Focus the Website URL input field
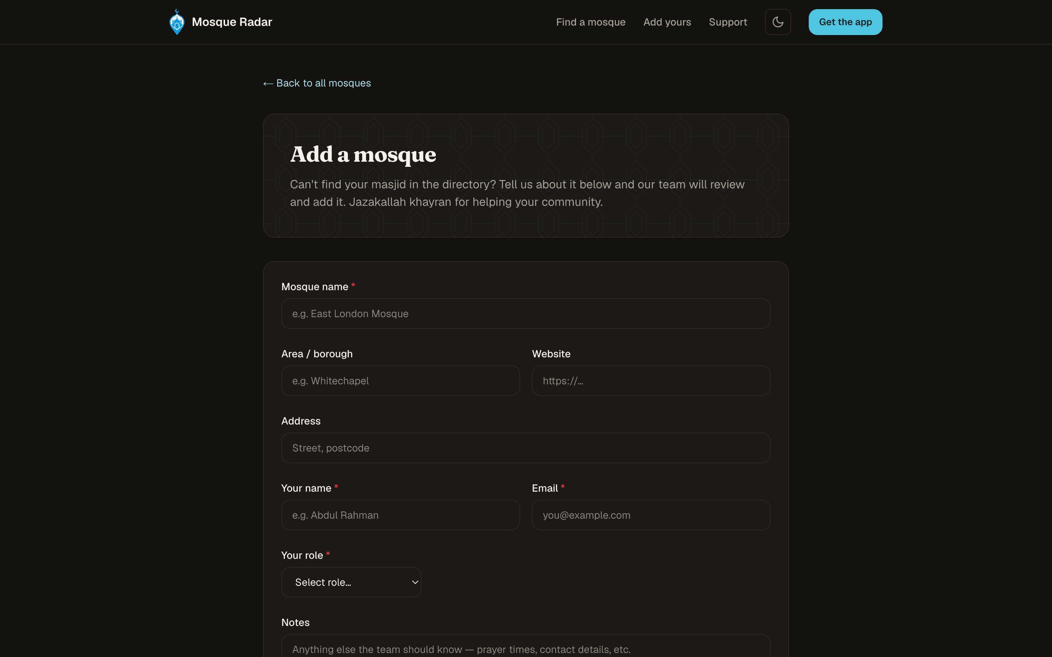This screenshot has width=1052, height=657. 651,381
